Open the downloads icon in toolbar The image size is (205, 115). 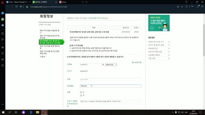198,6
